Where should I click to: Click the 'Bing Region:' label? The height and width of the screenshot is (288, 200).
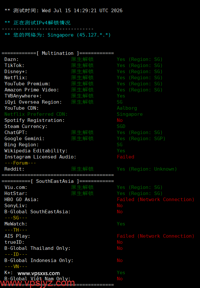(x=22, y=145)
